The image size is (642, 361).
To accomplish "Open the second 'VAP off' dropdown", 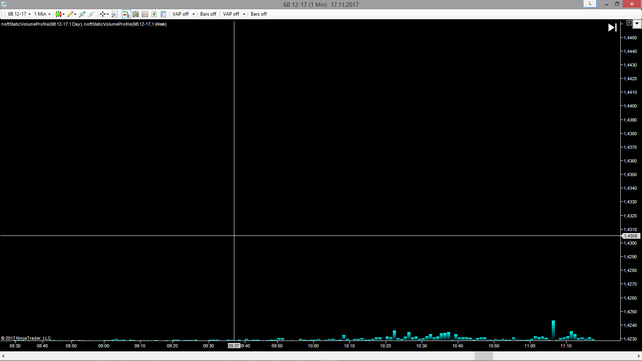I will [234, 14].
